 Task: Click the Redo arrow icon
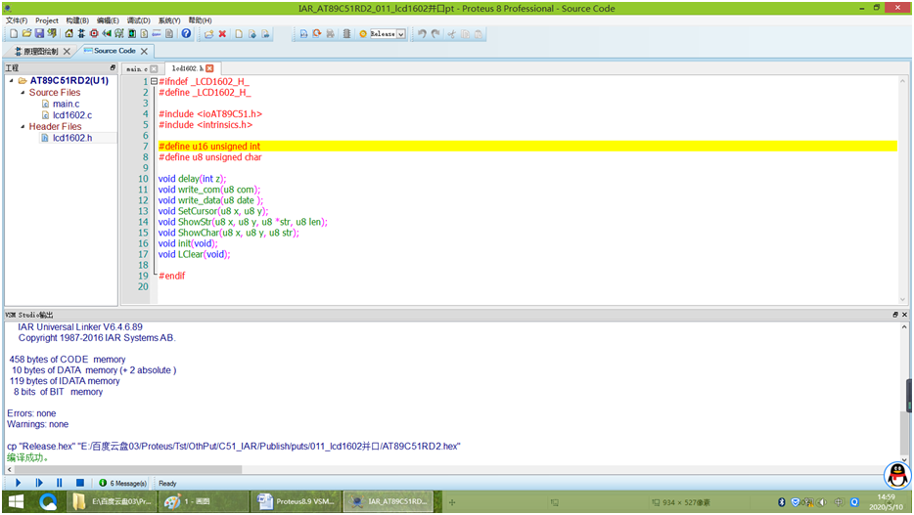[435, 34]
